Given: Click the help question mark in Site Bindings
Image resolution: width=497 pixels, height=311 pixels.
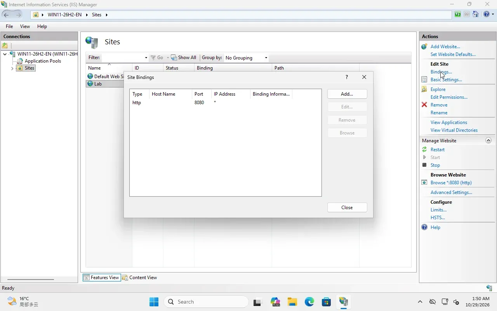Looking at the screenshot, I should tap(347, 77).
